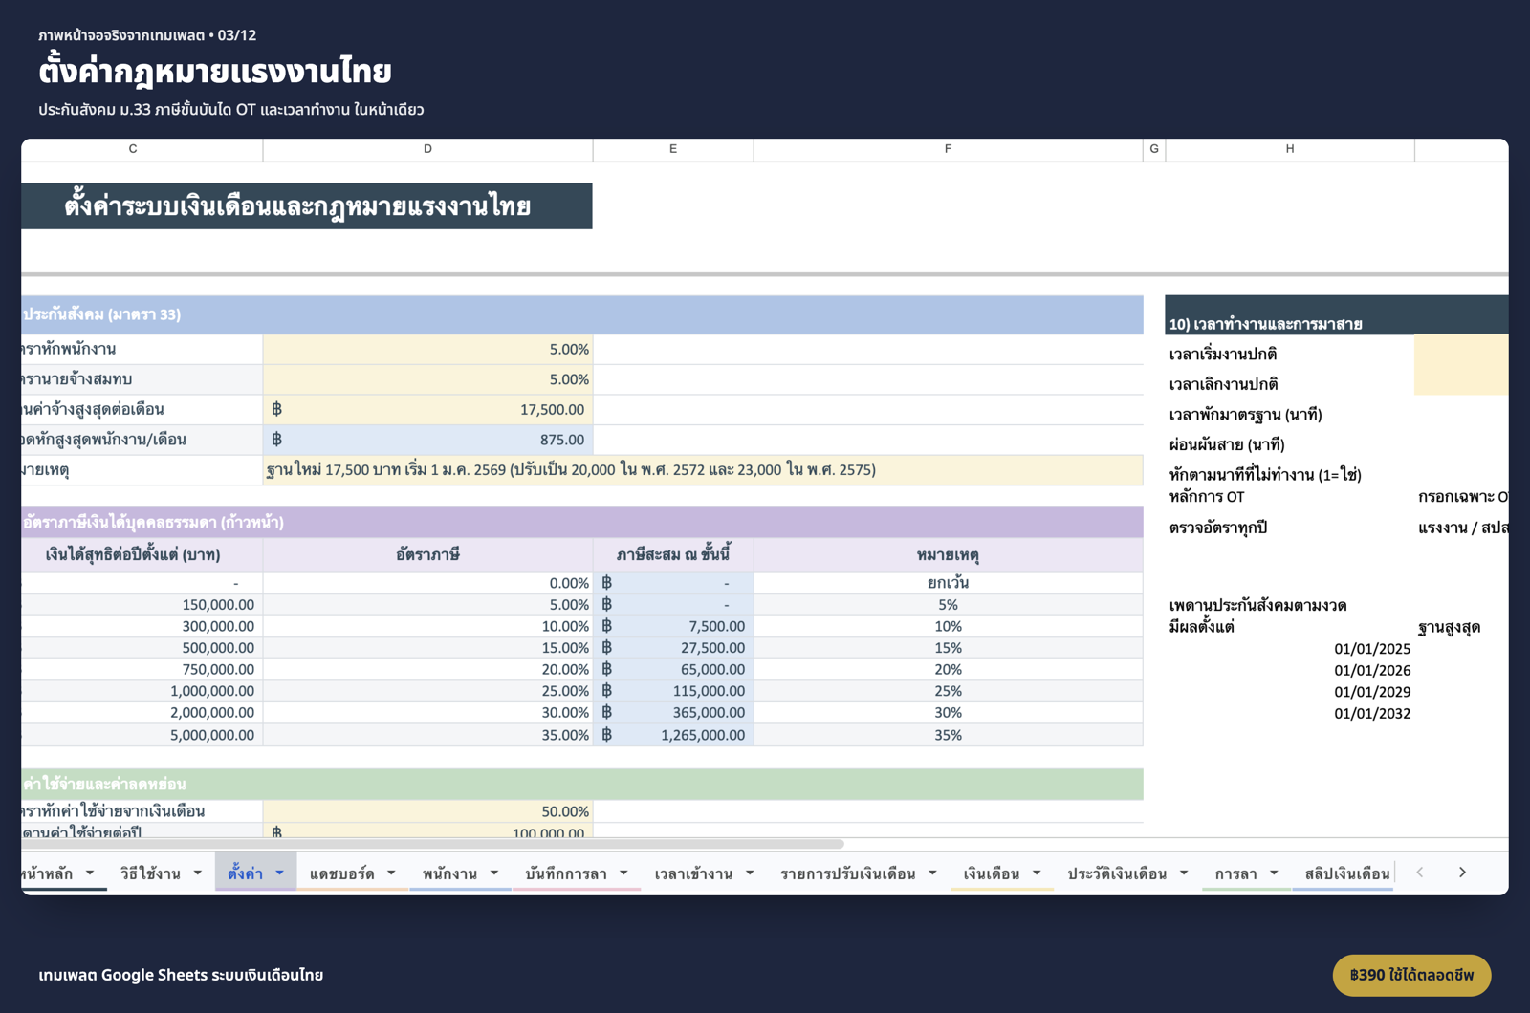Click the อัตราภาษีเงินได้บุคคลธรรมดา (ก้าวหน้า) header
This screenshot has height=1013, width=1530.
point(581,523)
